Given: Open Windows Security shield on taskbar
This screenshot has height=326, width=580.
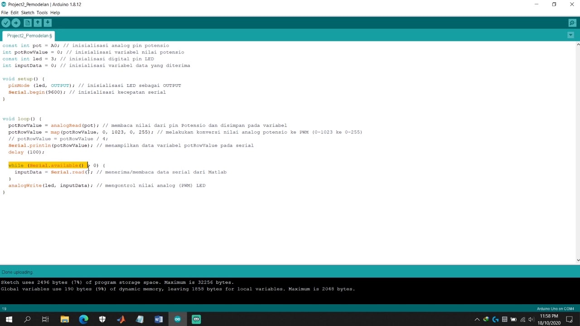Looking at the screenshot, I should [x=102, y=319].
